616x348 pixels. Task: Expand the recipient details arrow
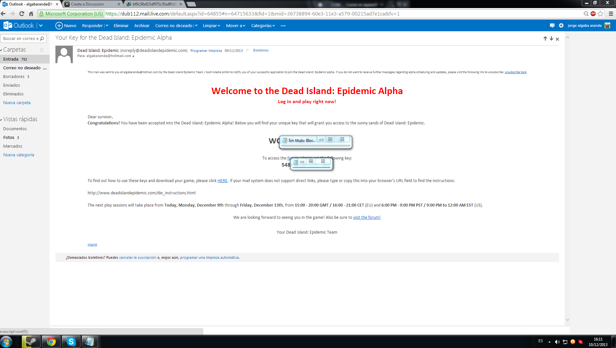pyautogui.click(x=133, y=56)
